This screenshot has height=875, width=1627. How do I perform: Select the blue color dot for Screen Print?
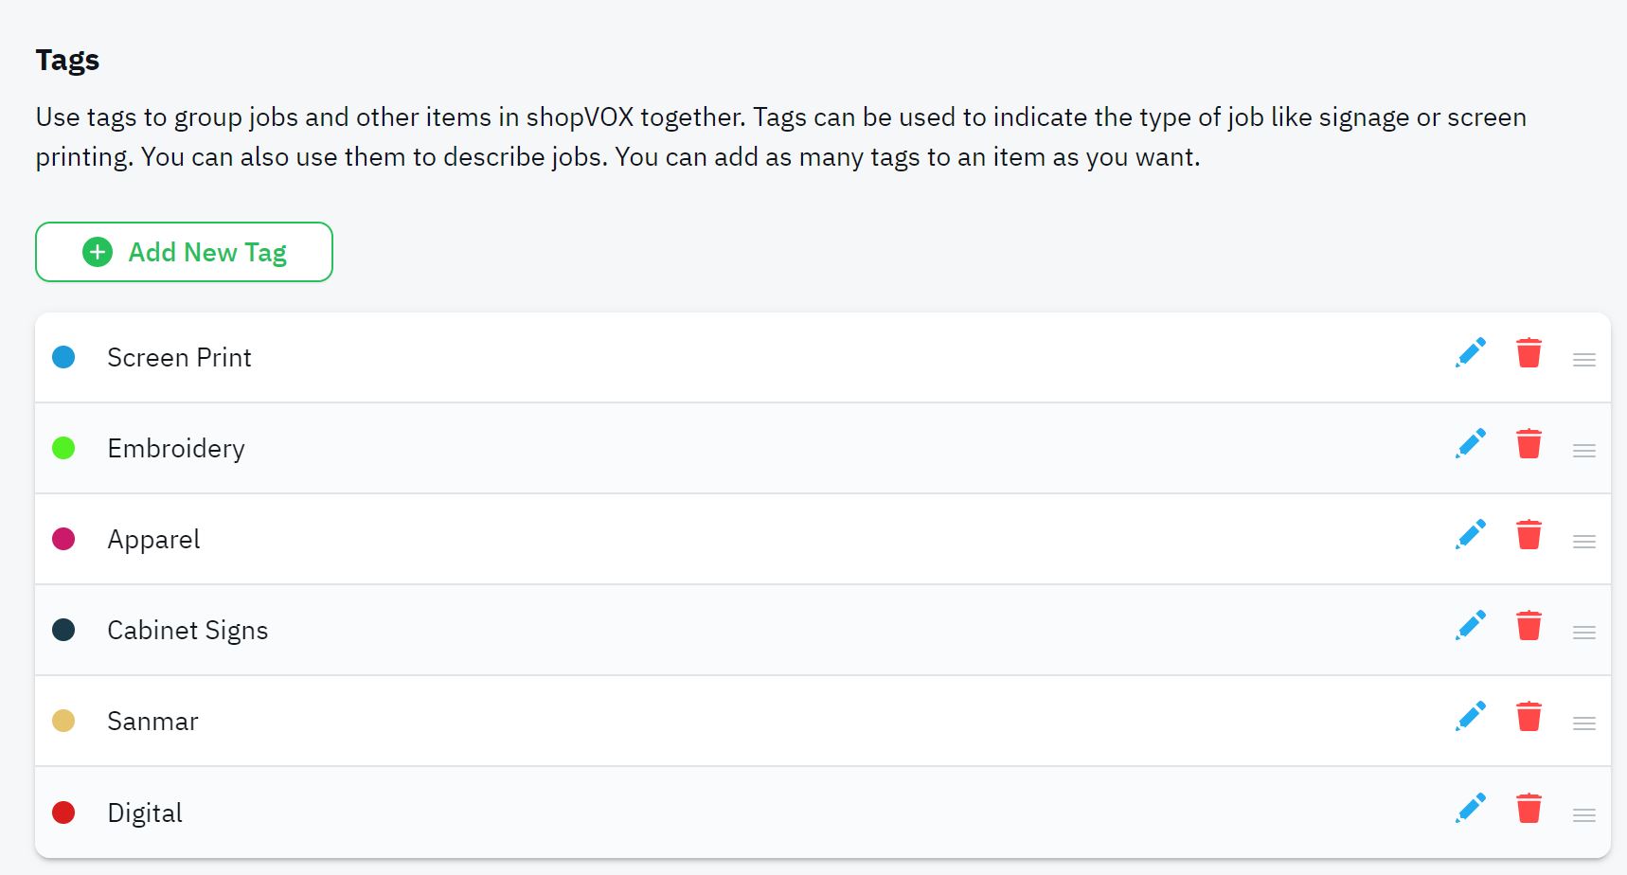[63, 357]
